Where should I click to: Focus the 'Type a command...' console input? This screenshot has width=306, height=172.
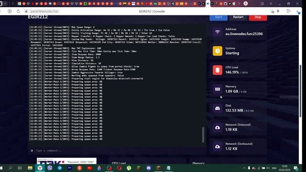pos(117,150)
